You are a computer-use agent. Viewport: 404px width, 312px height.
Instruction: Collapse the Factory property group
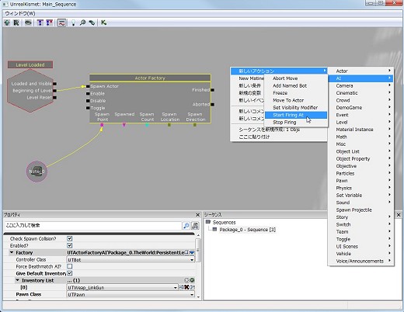[x=12, y=252]
